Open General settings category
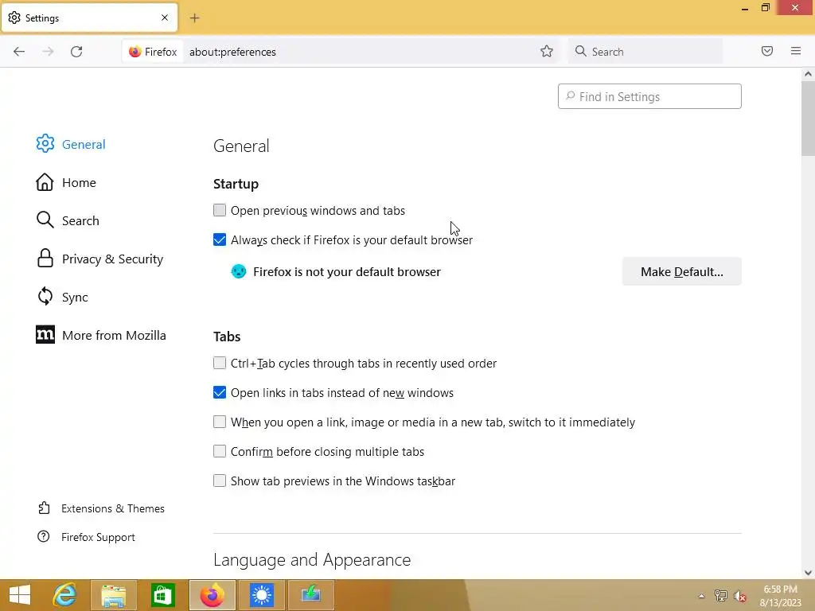Screen dimensions: 815x611 71,144
